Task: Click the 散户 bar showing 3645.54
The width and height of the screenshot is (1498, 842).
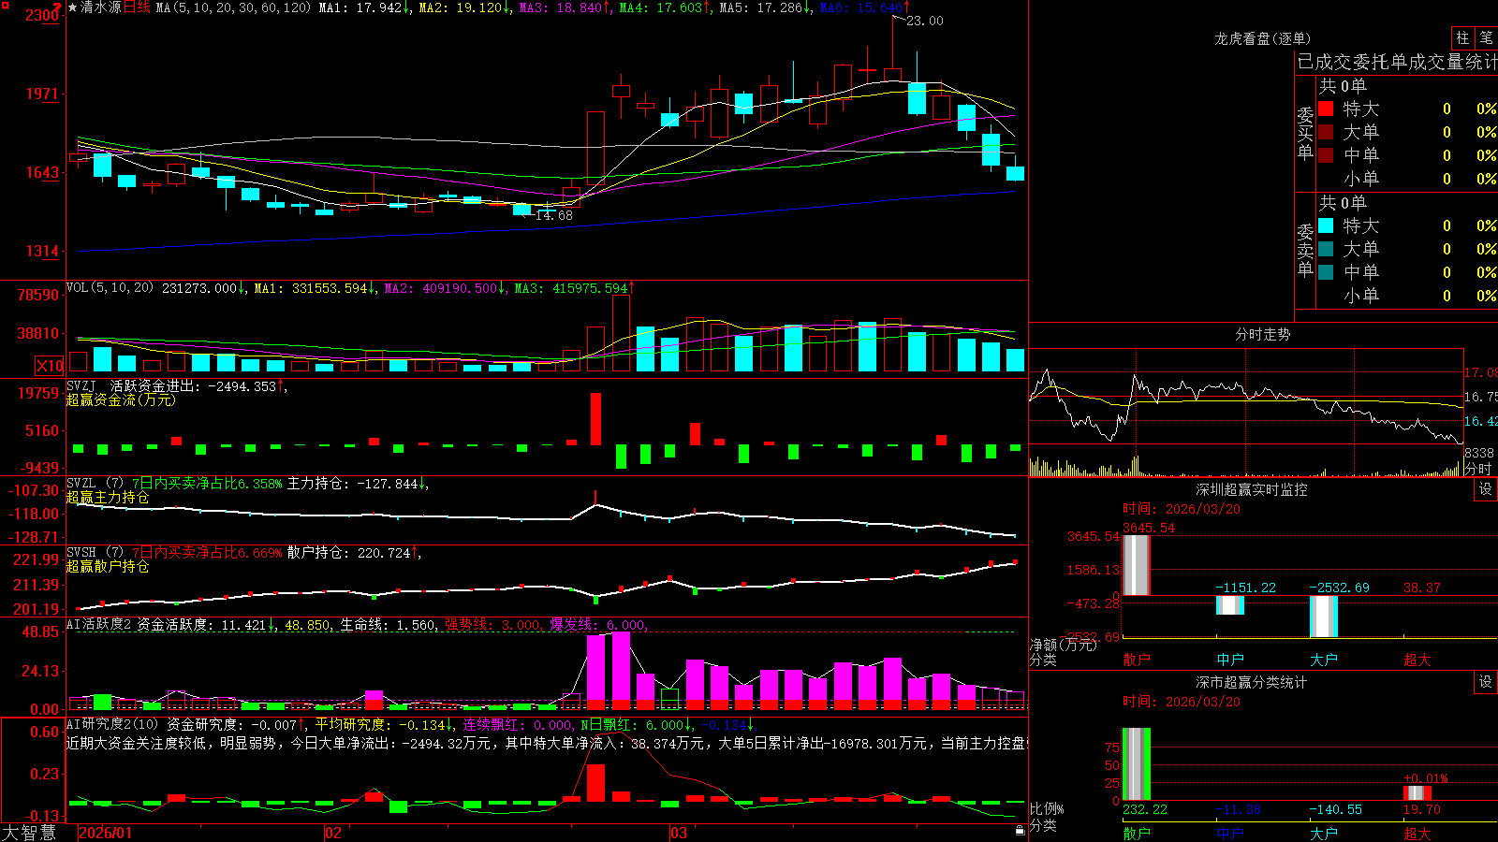Action: click(1137, 565)
